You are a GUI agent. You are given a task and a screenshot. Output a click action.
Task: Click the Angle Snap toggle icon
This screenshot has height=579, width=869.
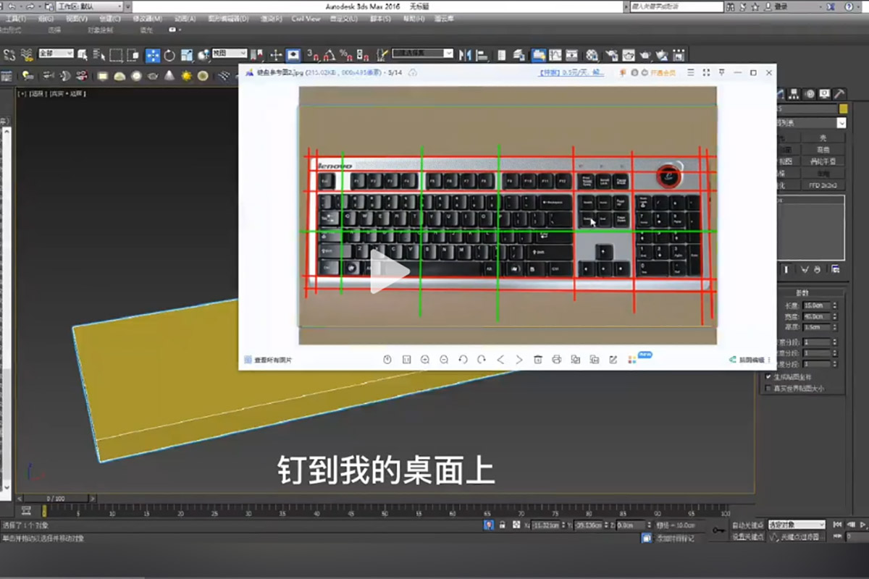coord(328,55)
